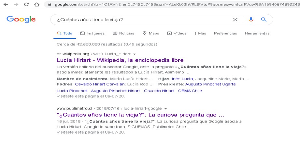Expand the Wikipedia result dropdown arrow
The image size is (300, 141).
tap(135, 54)
